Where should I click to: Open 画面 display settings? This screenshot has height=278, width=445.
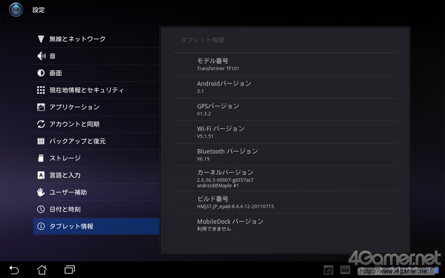[x=96, y=73]
